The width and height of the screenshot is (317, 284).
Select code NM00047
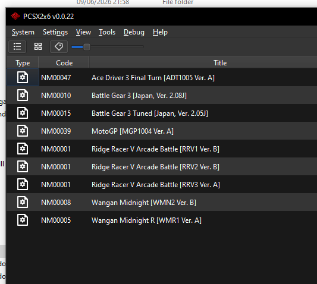coord(56,78)
